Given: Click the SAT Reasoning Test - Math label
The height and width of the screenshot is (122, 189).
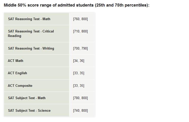Looking at the screenshot, I should [x=29, y=19].
